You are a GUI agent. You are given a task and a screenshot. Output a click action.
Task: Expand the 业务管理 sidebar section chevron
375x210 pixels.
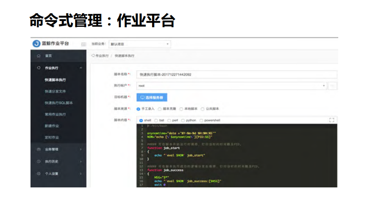81,150
